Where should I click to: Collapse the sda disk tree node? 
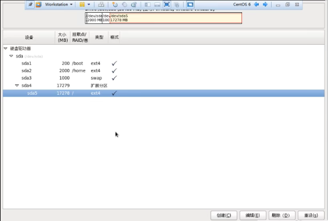pos(11,56)
